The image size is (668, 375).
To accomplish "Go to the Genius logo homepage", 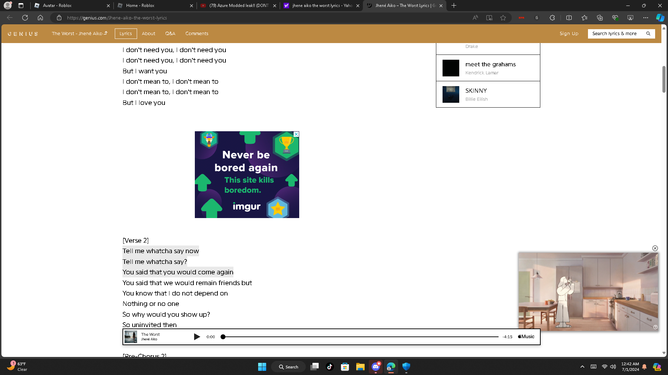I will click(x=23, y=34).
